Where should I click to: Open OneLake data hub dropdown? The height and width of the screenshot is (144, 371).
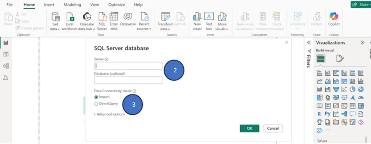[87, 29]
